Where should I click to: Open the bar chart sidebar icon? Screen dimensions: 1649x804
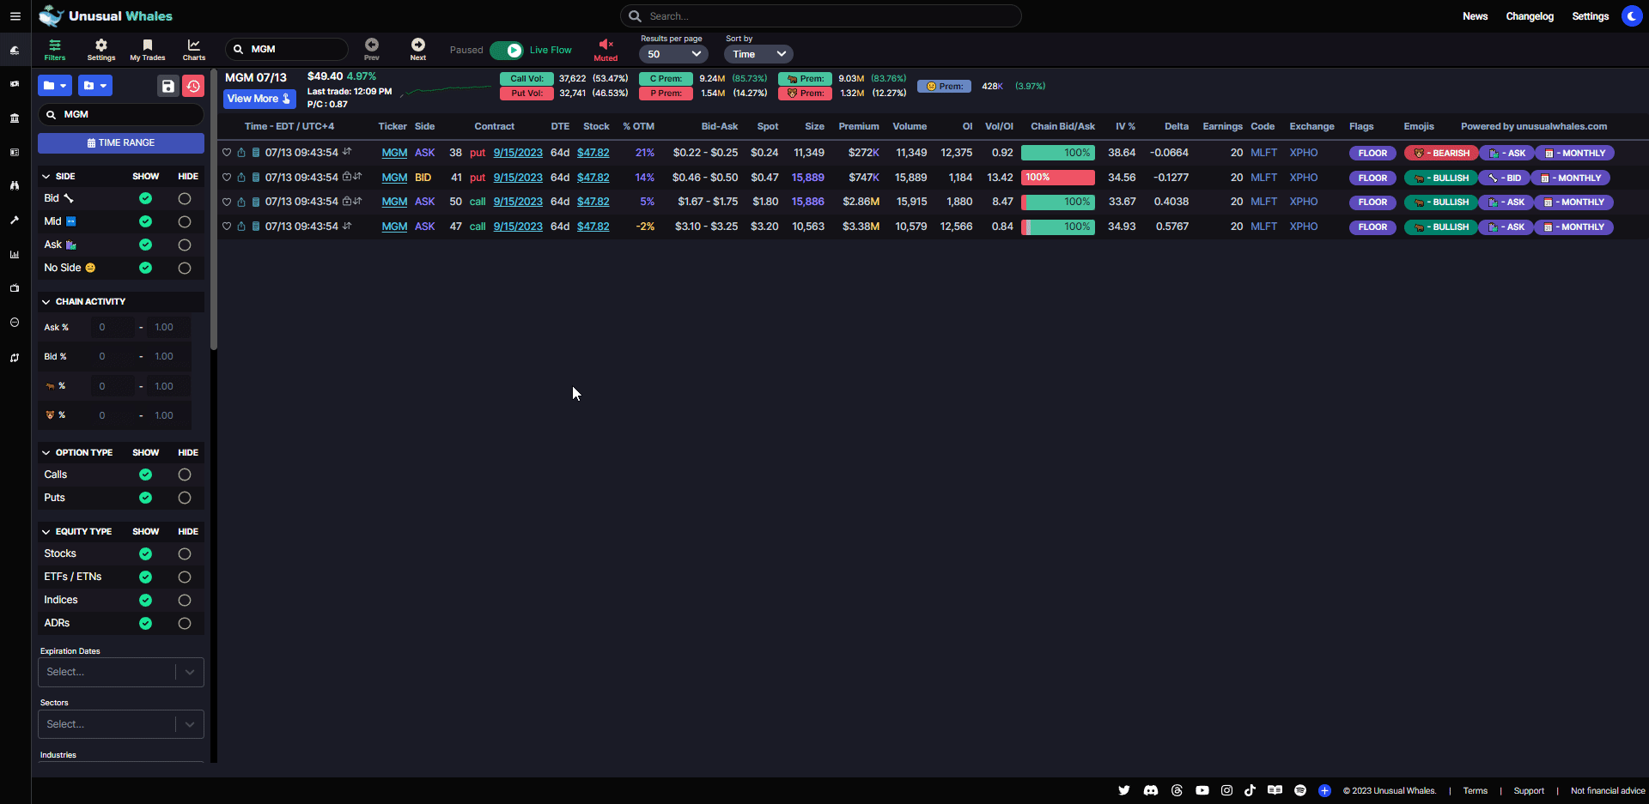pos(15,255)
